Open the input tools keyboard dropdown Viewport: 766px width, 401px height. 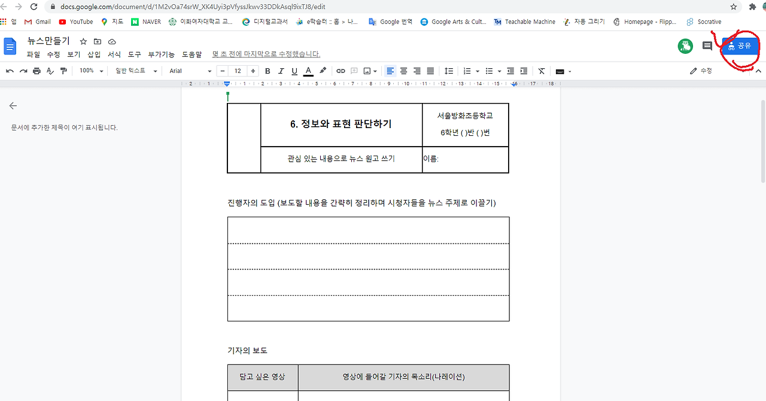pos(563,71)
